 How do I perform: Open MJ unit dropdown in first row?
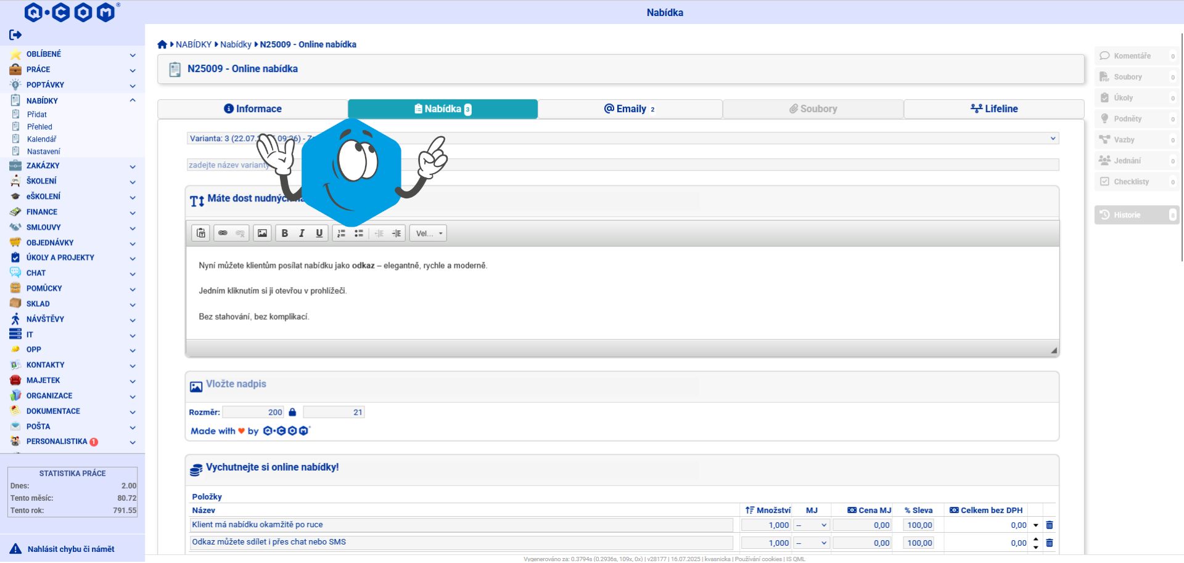[x=812, y=525]
